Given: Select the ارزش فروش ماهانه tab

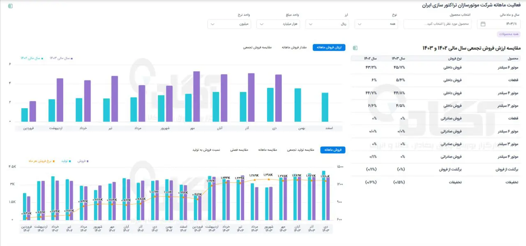Looking at the screenshot, I should [329, 48].
